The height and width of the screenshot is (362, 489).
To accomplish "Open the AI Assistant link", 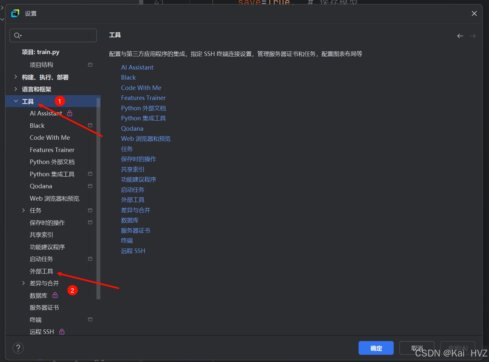I will tap(137, 67).
